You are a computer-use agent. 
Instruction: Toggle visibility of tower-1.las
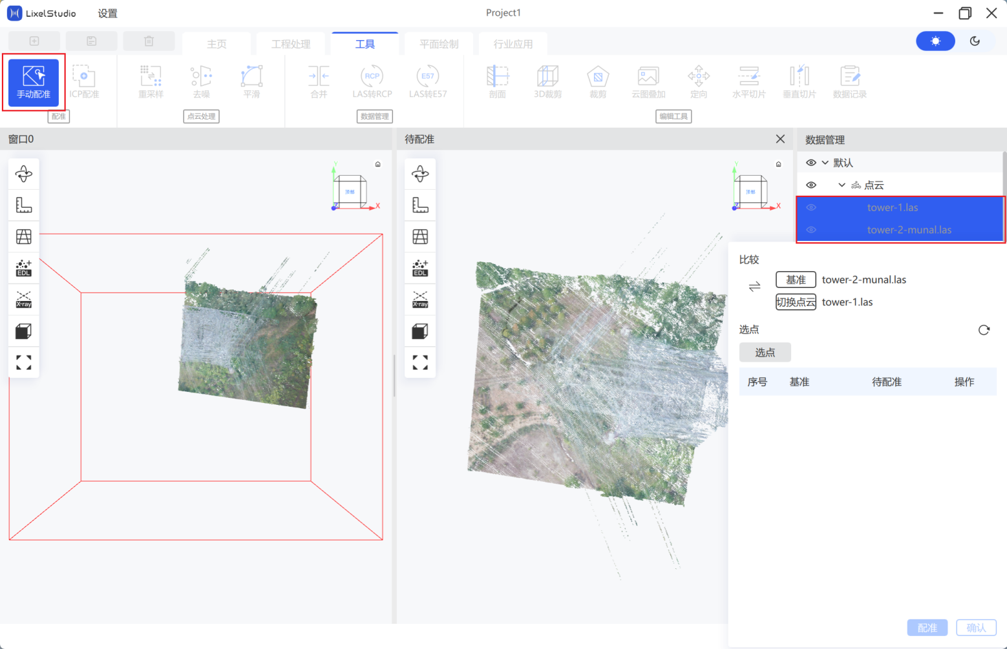(x=811, y=207)
